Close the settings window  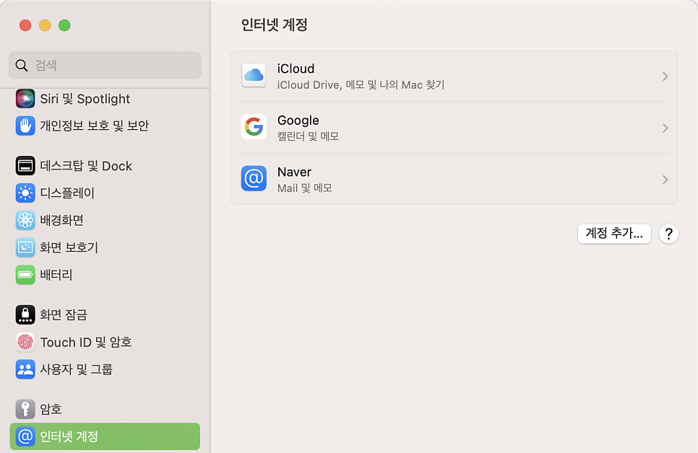(25, 25)
